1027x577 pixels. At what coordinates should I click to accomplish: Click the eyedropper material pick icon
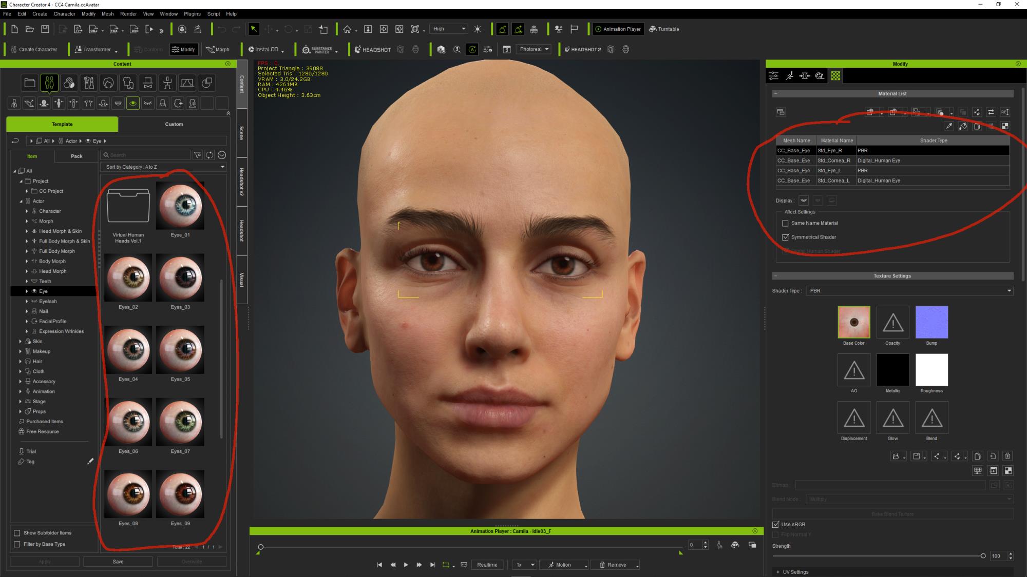(949, 126)
